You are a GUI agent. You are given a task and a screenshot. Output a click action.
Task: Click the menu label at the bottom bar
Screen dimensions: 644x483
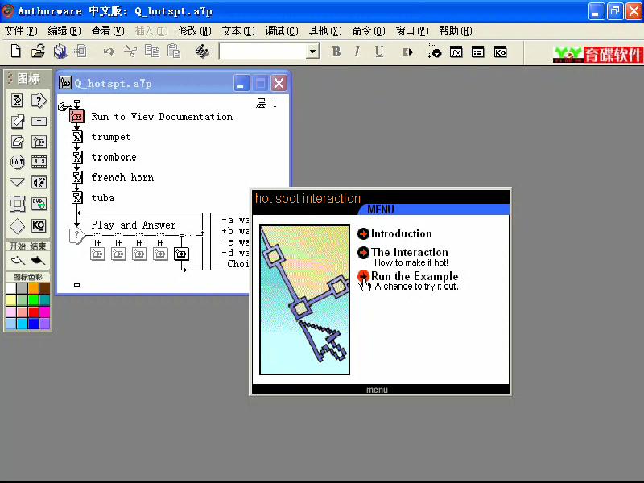click(377, 390)
